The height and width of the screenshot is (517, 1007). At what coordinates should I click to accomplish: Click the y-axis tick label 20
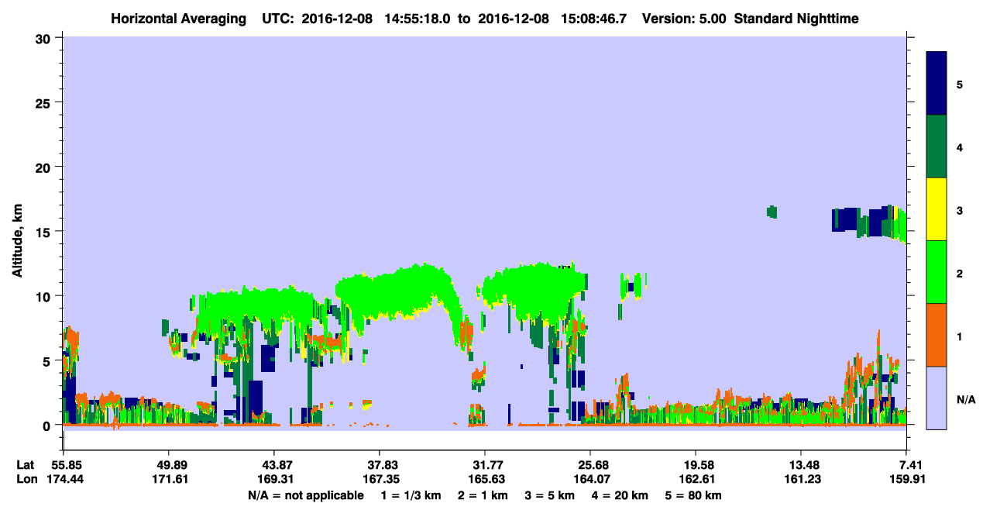click(45, 167)
